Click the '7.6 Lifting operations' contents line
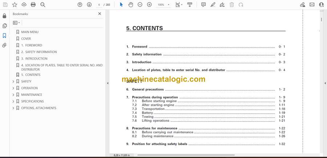 [x=209, y=121]
